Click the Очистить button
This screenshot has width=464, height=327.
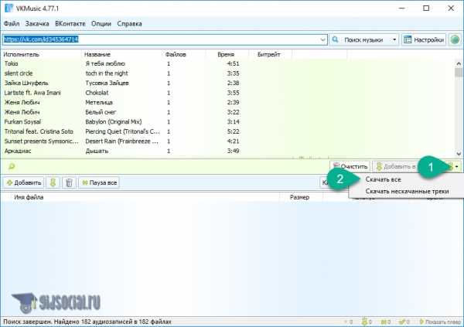tap(350, 167)
